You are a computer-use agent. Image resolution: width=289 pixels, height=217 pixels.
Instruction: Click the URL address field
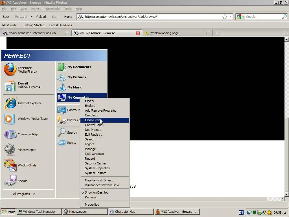click(153, 17)
